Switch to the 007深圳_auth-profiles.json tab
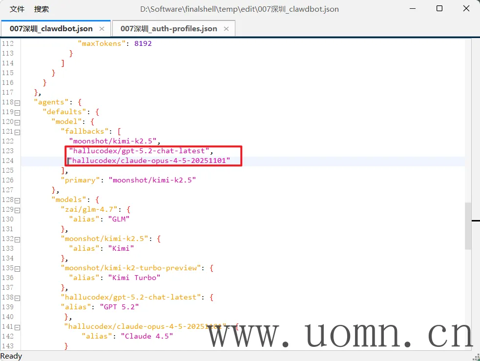480x361 pixels. point(168,28)
